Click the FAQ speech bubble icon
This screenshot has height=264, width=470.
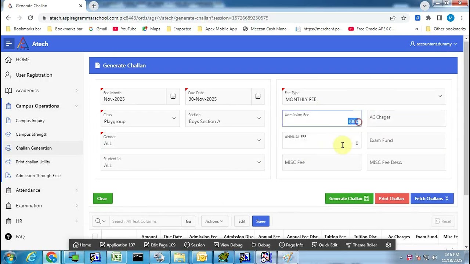click(x=8, y=236)
